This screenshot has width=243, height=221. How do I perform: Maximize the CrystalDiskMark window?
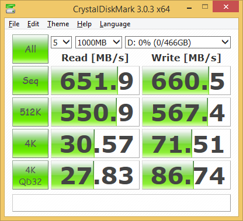[205, 7]
